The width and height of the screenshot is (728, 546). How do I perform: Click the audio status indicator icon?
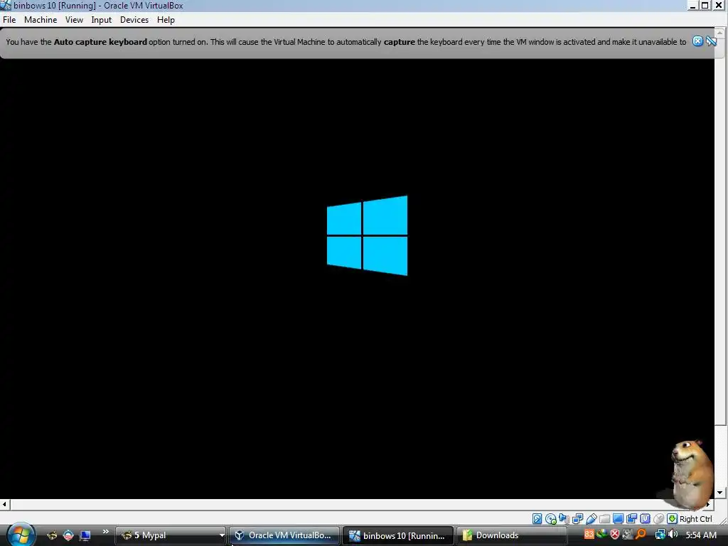tap(564, 518)
